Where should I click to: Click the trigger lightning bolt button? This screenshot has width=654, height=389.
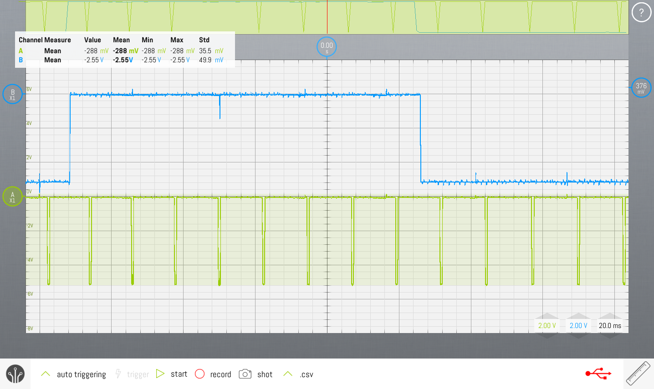pyautogui.click(x=118, y=374)
